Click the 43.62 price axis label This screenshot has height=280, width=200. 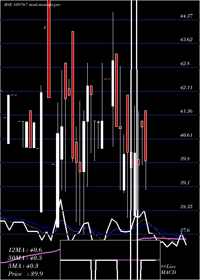click(x=186, y=40)
